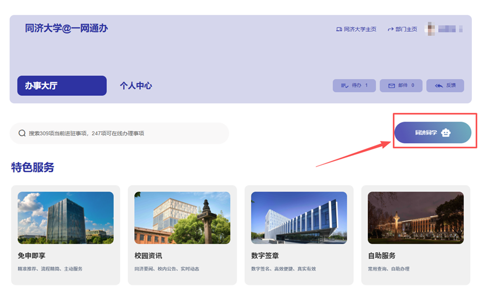The width and height of the screenshot is (483, 292).
Task: Click the 同济大学@一网通办 site title
Action: click(67, 28)
